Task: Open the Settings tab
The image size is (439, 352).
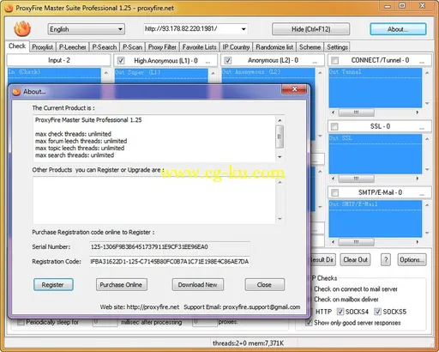Action: pyautogui.click(x=337, y=47)
